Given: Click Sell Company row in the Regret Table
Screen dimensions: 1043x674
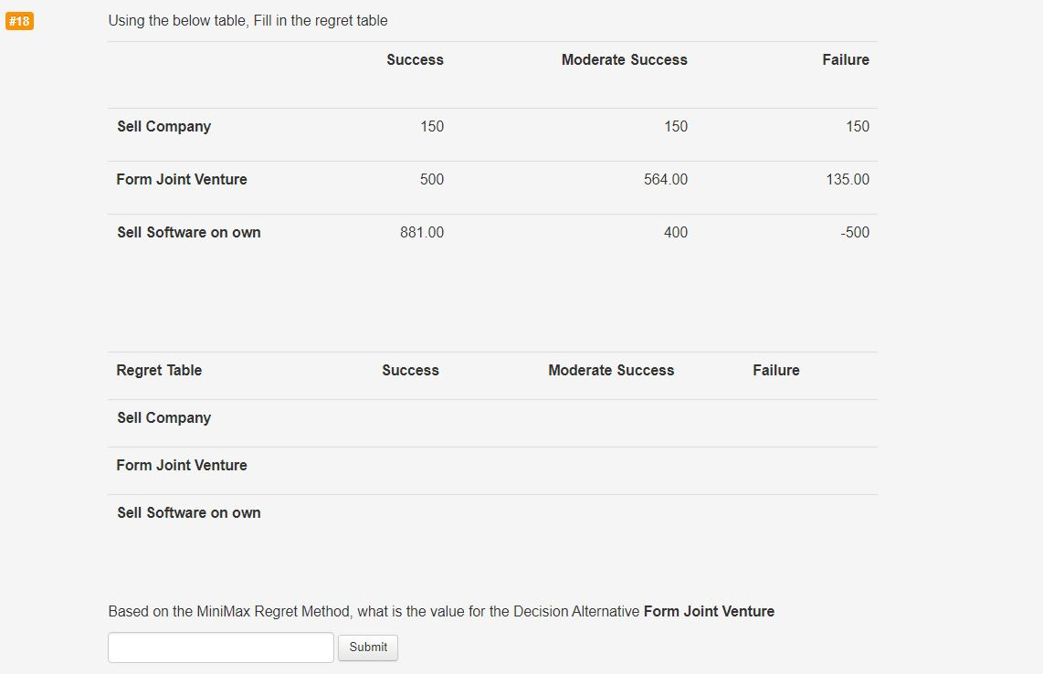Looking at the screenshot, I should 163,417.
